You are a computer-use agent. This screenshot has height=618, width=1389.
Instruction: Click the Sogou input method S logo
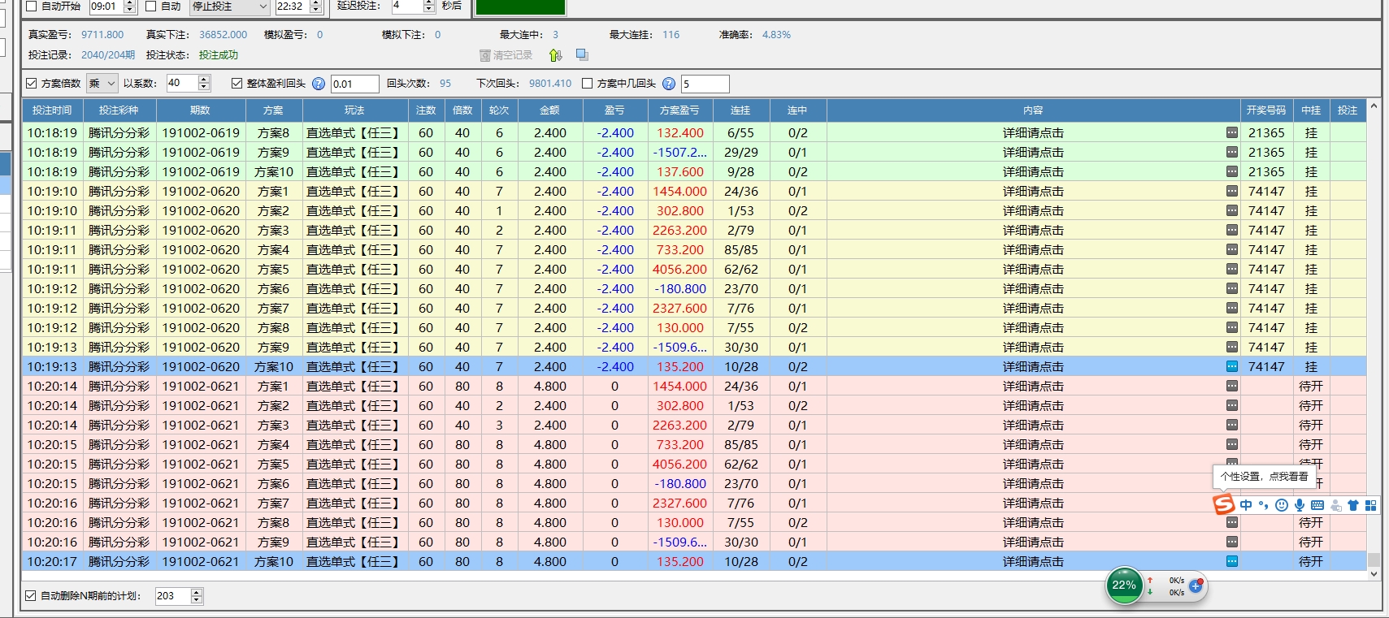tap(1224, 504)
